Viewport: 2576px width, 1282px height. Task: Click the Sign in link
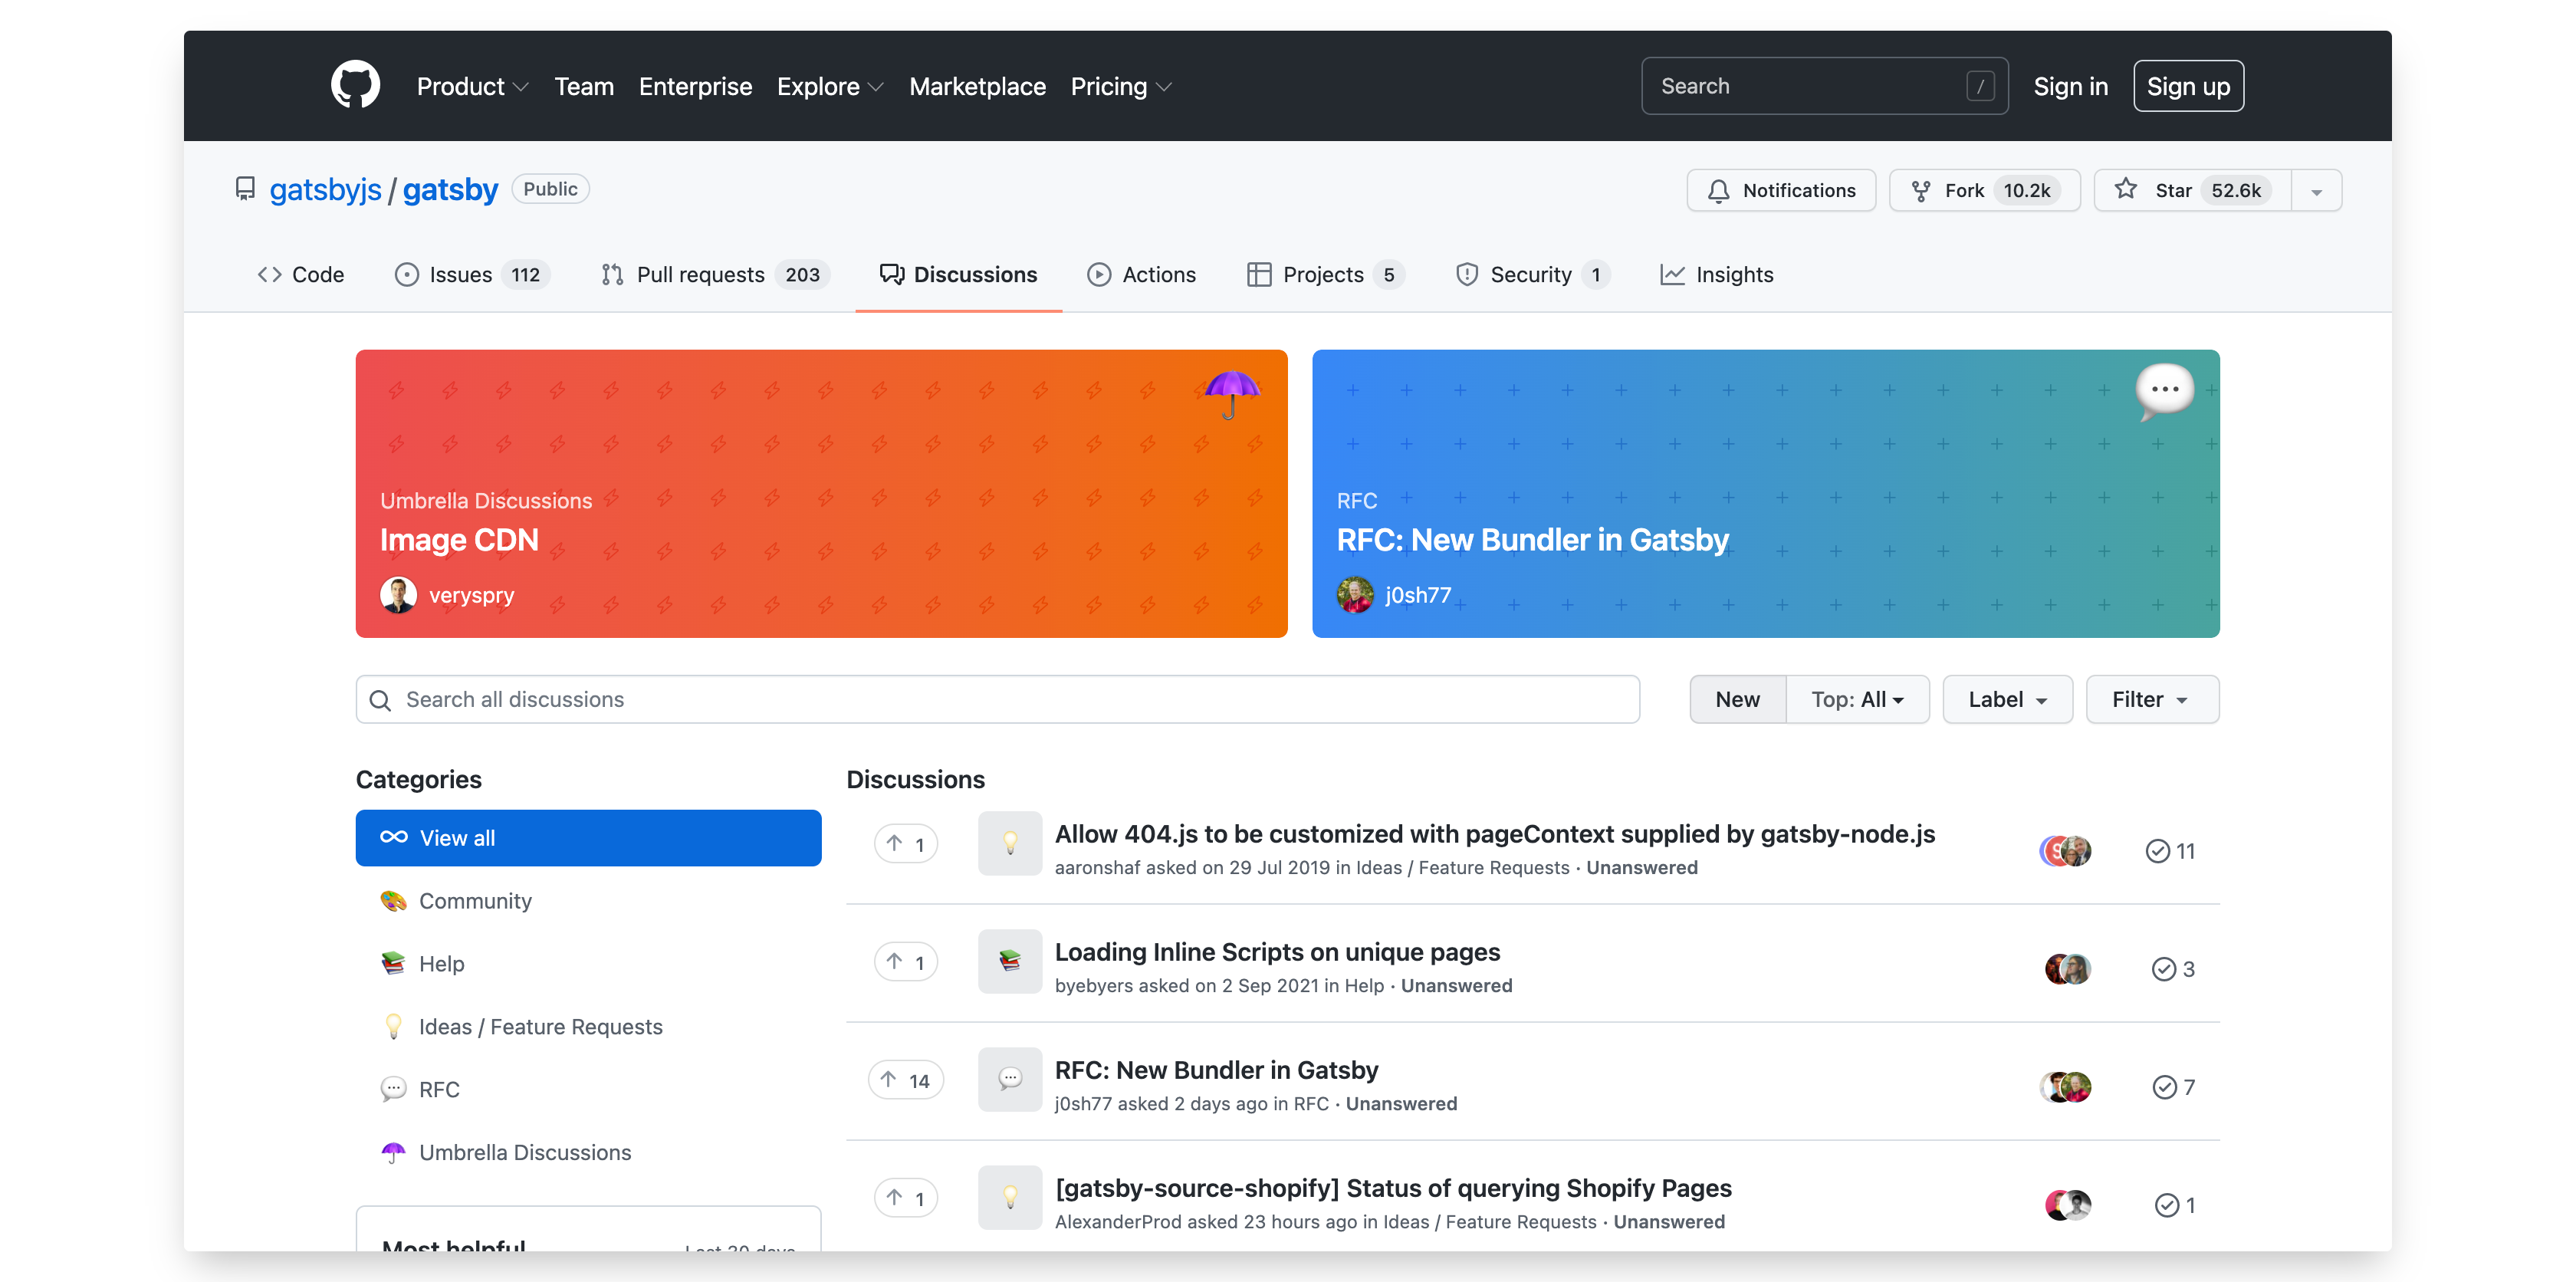[2070, 86]
